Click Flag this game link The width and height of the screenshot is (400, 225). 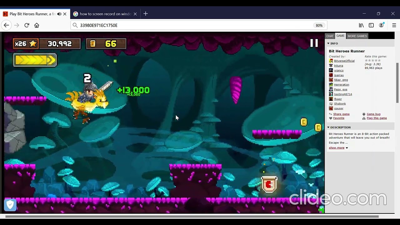coord(377,118)
